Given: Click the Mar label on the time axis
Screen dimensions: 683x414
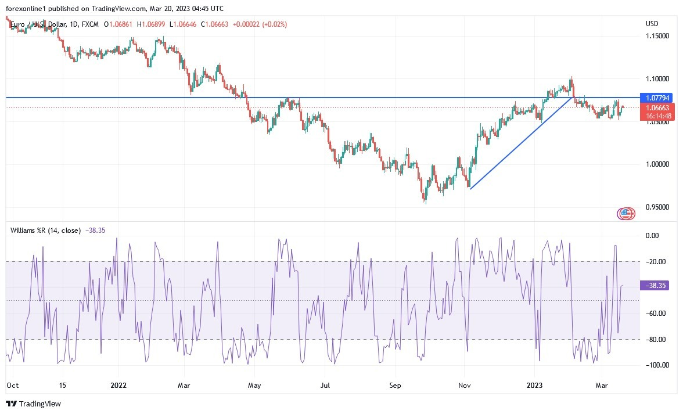Looking at the screenshot, I should 602,386.
